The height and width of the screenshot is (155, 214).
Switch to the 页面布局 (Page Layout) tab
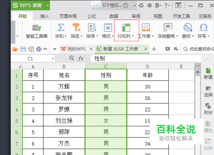point(68,16)
